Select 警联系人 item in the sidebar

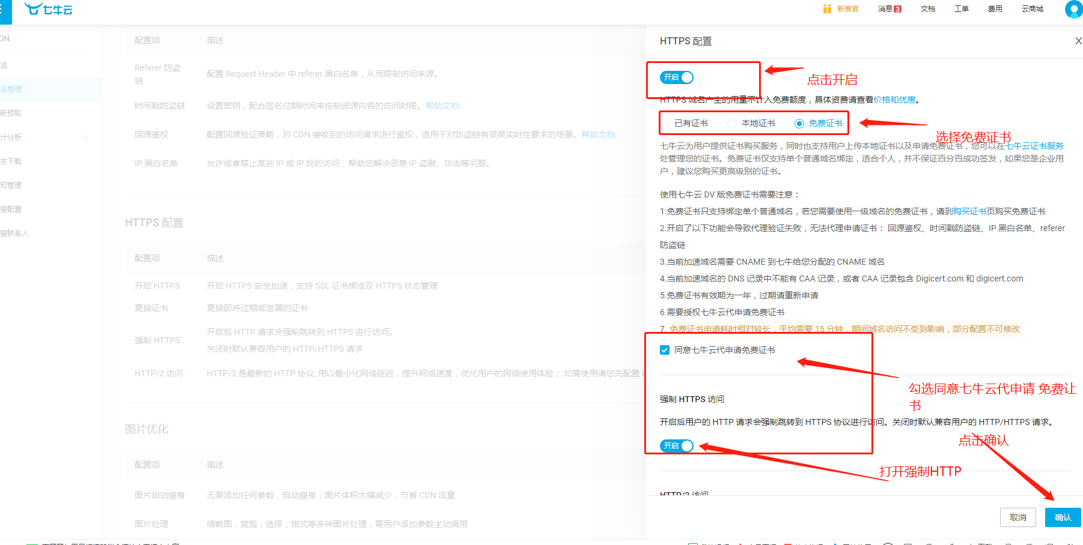pos(14,233)
